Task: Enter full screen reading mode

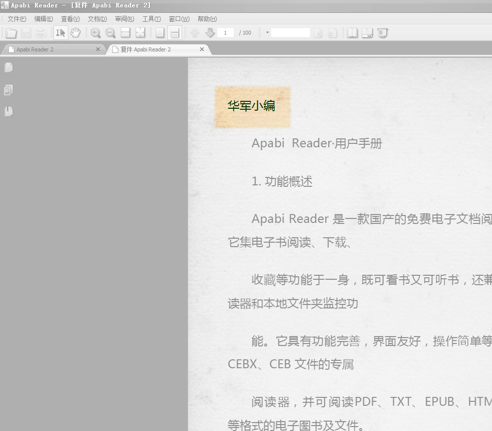Action: (x=383, y=33)
